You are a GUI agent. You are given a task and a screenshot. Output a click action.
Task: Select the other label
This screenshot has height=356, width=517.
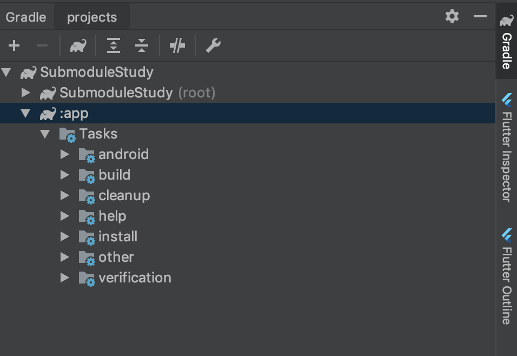coord(116,258)
